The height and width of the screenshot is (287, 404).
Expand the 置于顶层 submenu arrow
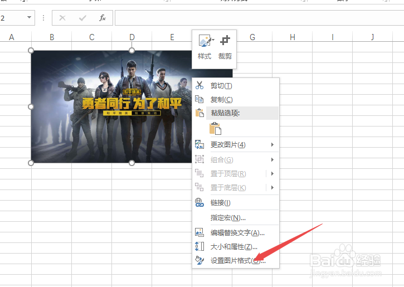[272, 174]
